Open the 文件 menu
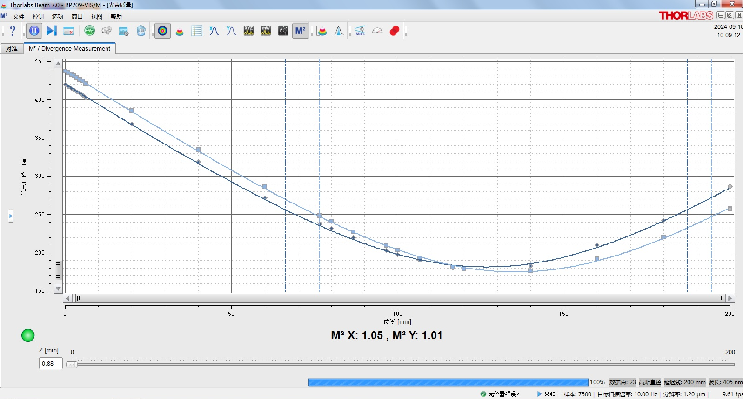 19,17
